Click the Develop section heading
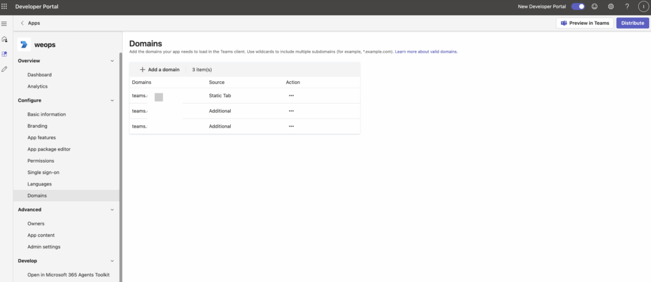 point(27,261)
